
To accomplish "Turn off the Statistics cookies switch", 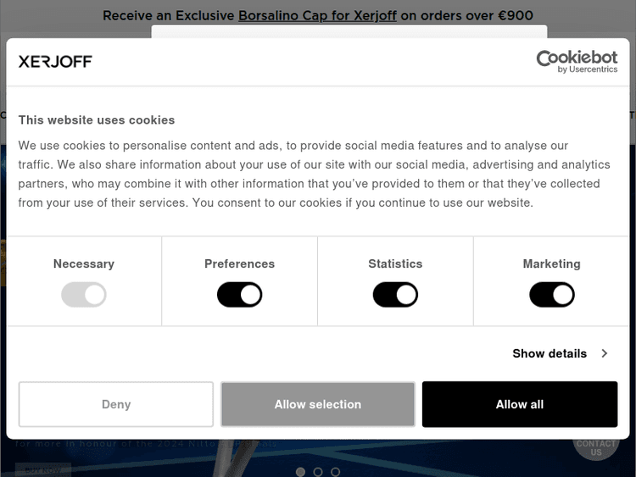I will (x=395, y=295).
